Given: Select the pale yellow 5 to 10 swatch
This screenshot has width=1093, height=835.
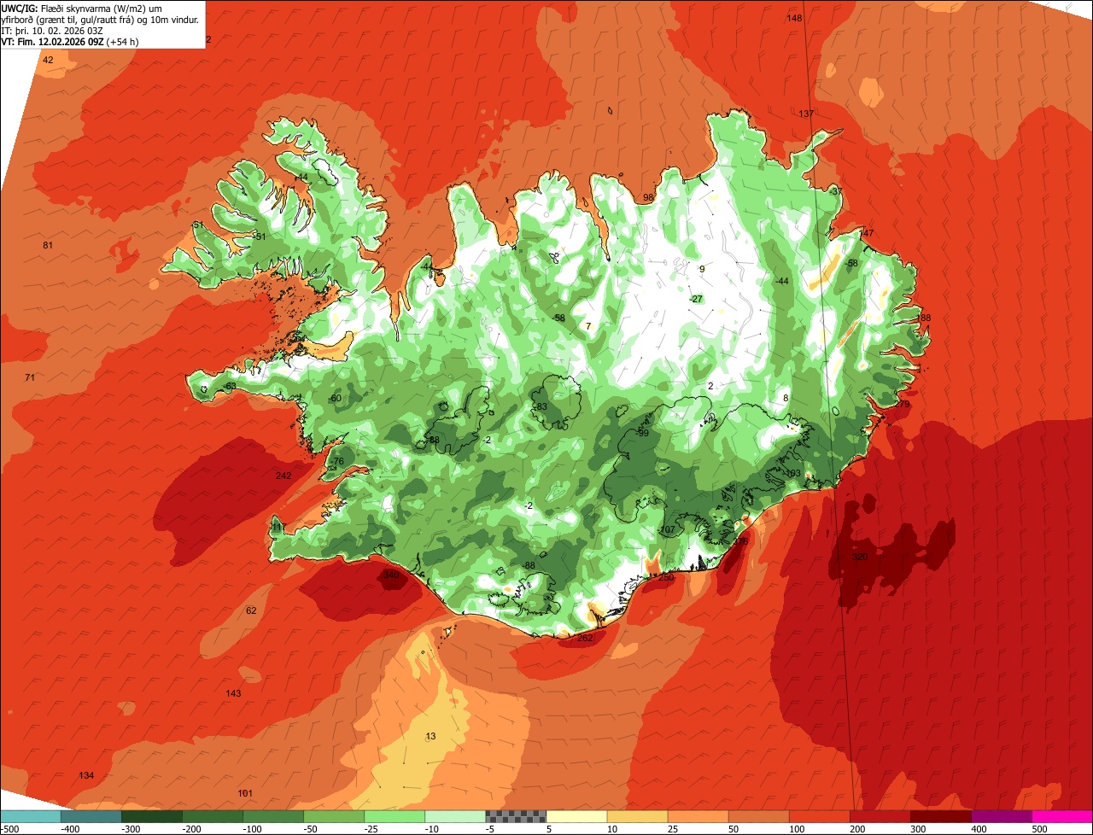Looking at the screenshot, I should point(576,816).
